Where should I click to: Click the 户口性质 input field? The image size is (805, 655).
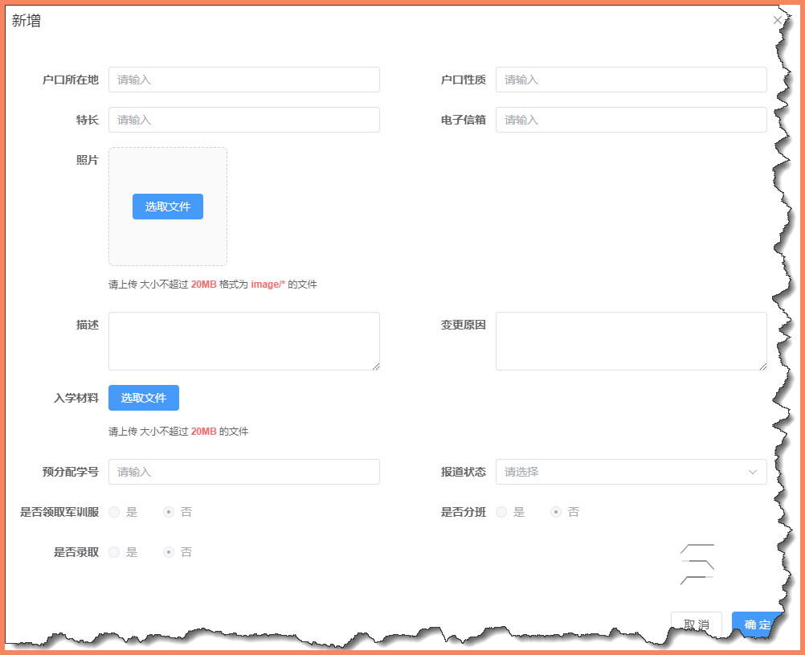pyautogui.click(x=631, y=80)
